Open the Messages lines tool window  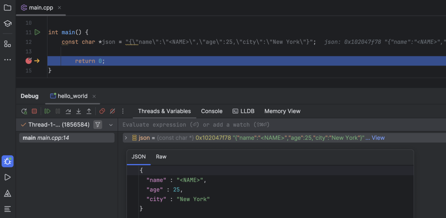tap(7, 209)
